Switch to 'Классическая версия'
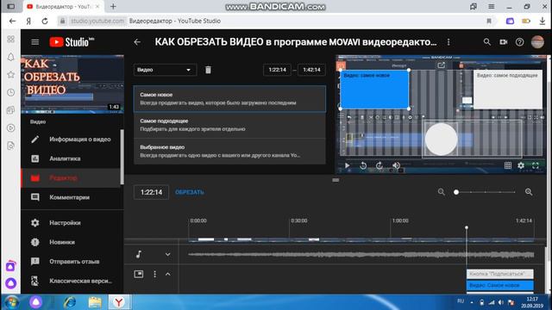Image resolution: width=552 pixels, height=310 pixels. [x=72, y=281]
